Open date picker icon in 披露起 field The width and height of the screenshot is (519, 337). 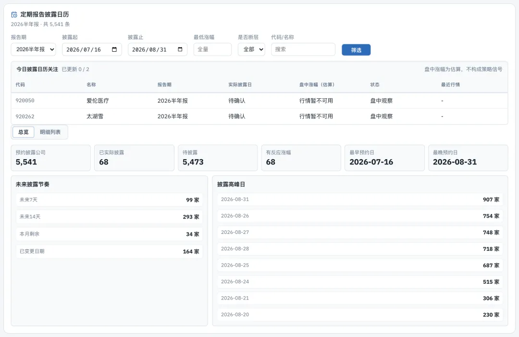tap(114, 49)
